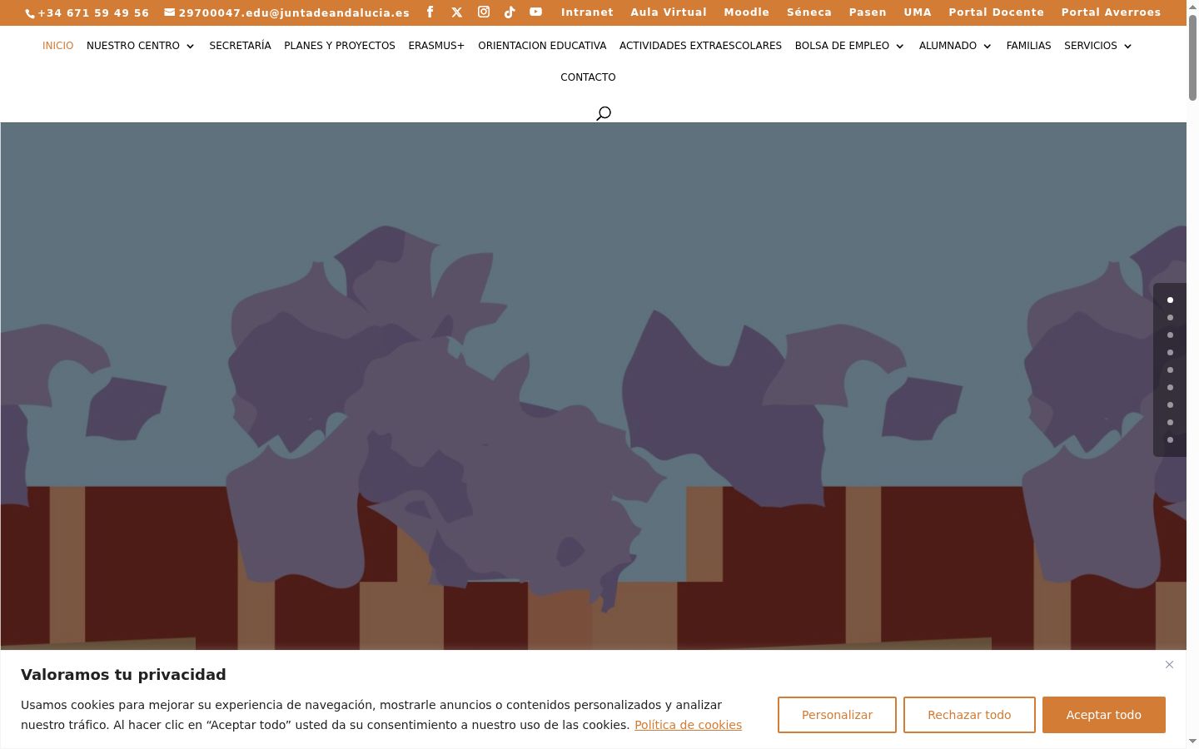Open the X (Twitter) social icon
The width and height of the screenshot is (1199, 749).
457,12
